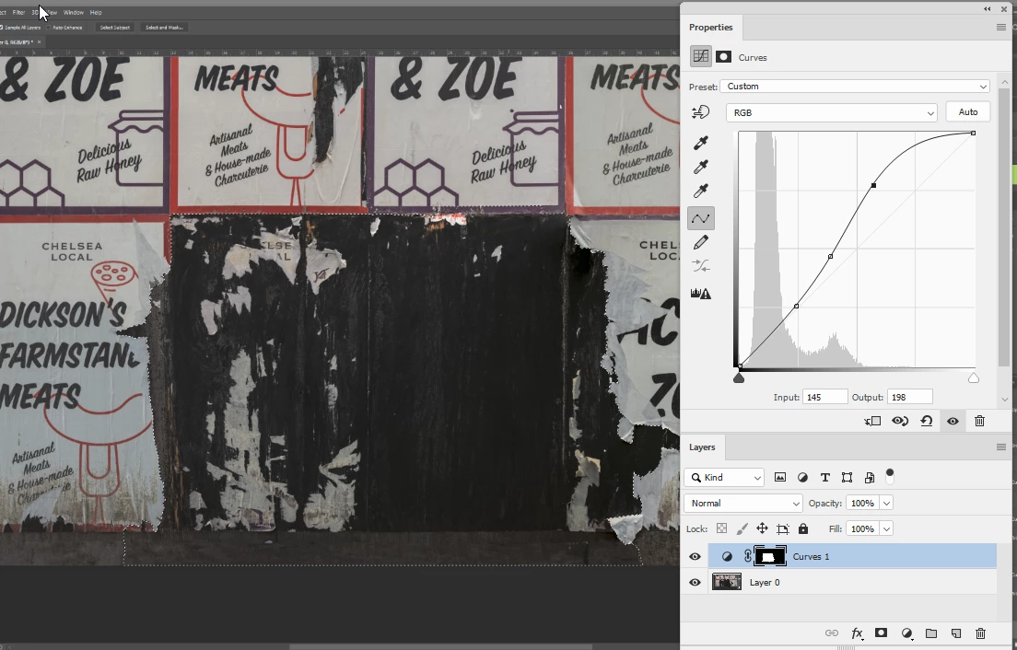Choose edit points to modify curve tool
The image size is (1017, 650).
point(700,218)
